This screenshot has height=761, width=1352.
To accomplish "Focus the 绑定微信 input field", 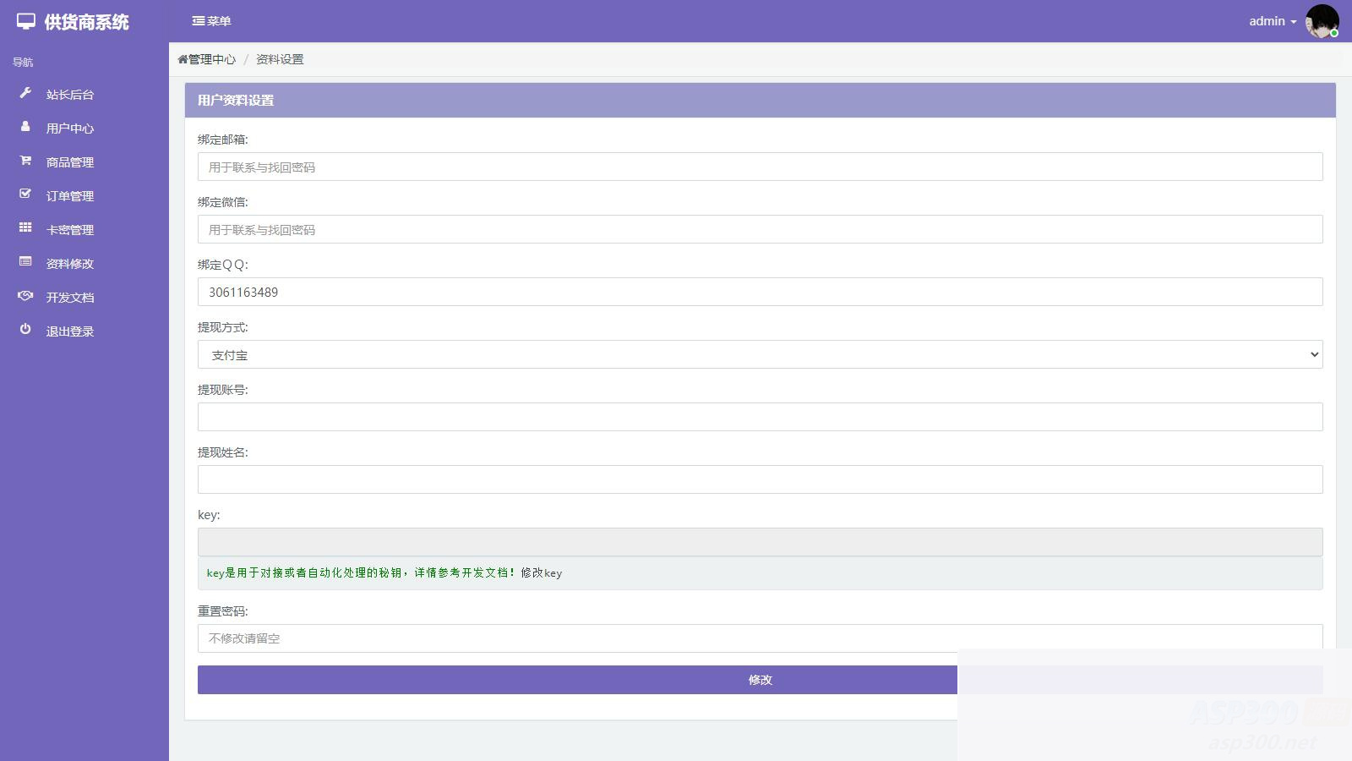I will [x=760, y=229].
